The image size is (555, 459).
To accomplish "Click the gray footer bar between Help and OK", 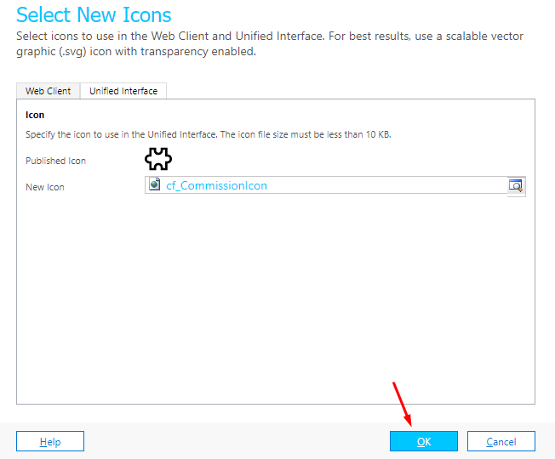I will pyautogui.click(x=237, y=441).
